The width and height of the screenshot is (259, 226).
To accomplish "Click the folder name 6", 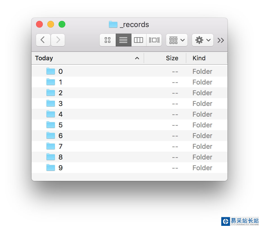I will click(61, 136).
